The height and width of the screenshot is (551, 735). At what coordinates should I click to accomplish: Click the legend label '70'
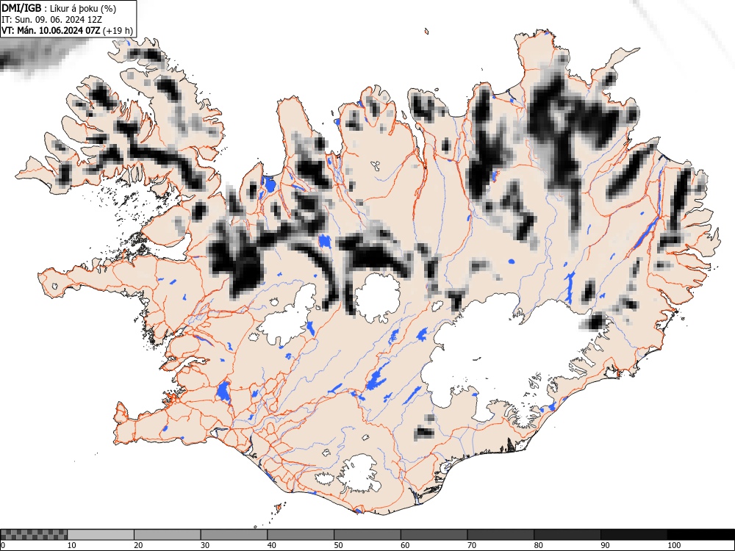click(x=472, y=545)
